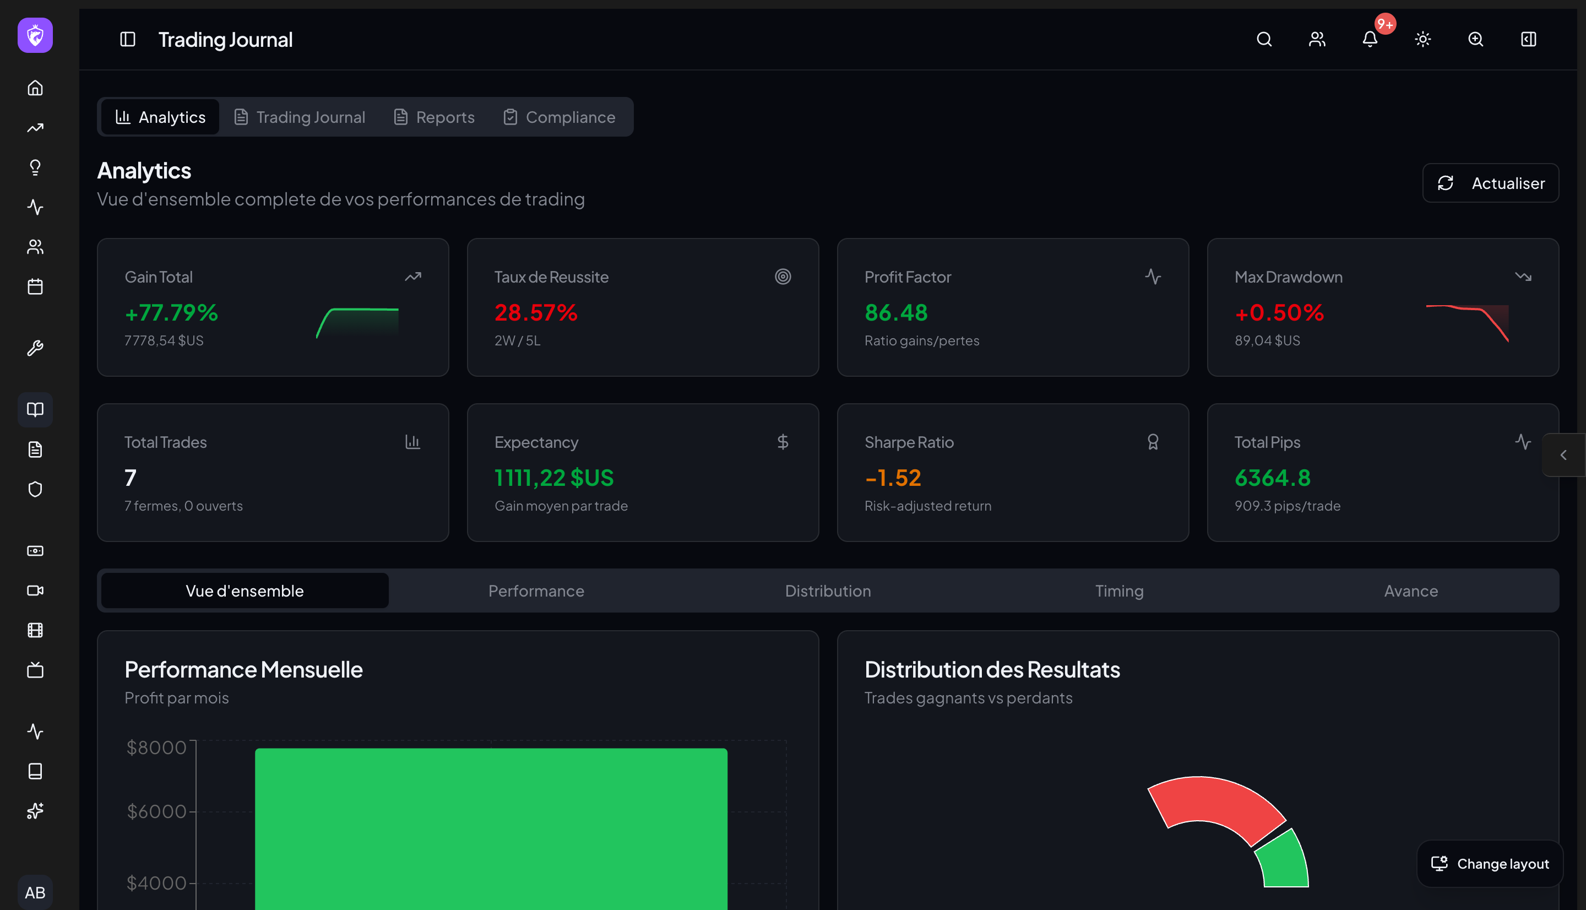Open the Compliance tab
Viewport: 1586px width, 910px height.
click(560, 117)
